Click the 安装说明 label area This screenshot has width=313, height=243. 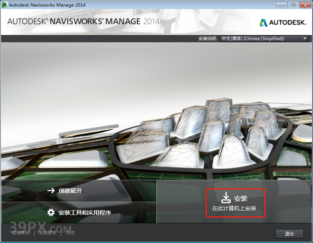[208, 38]
